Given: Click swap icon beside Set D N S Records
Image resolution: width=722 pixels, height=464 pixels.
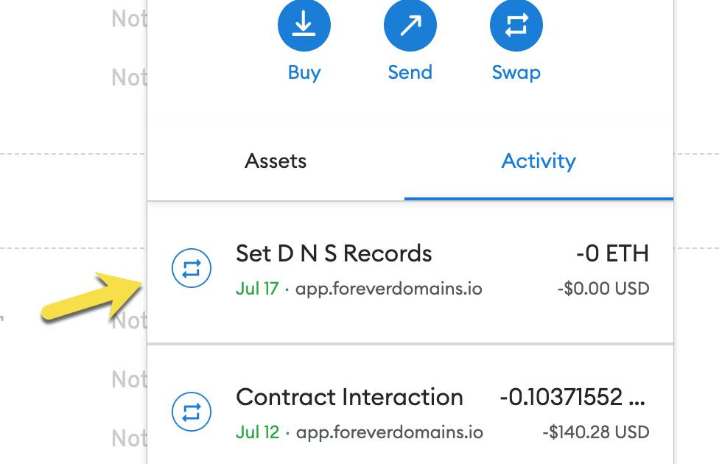Looking at the screenshot, I should point(192,269).
